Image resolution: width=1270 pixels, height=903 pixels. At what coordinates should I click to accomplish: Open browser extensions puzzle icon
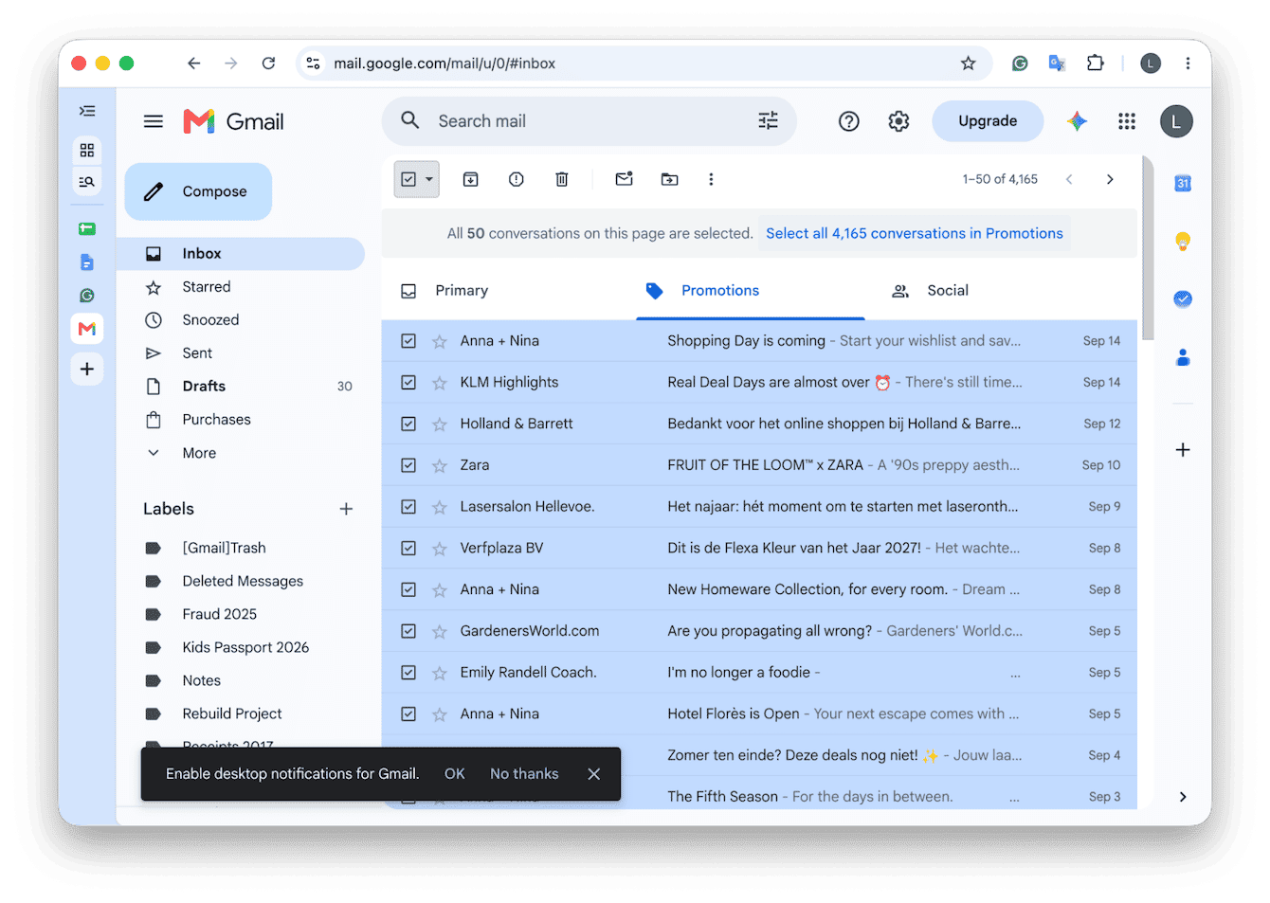[1095, 63]
